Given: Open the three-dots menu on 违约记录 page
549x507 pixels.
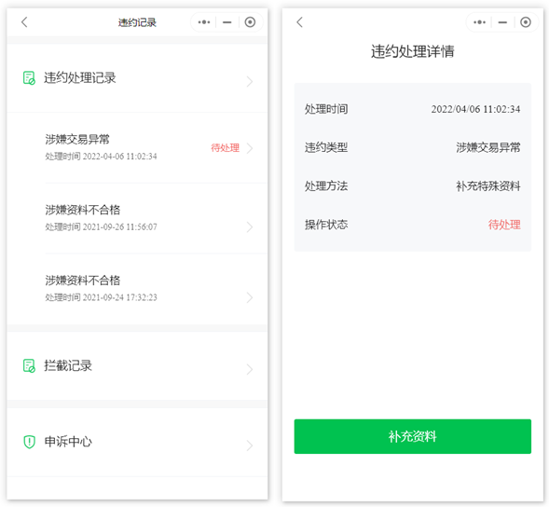Looking at the screenshot, I should pyautogui.click(x=204, y=22).
